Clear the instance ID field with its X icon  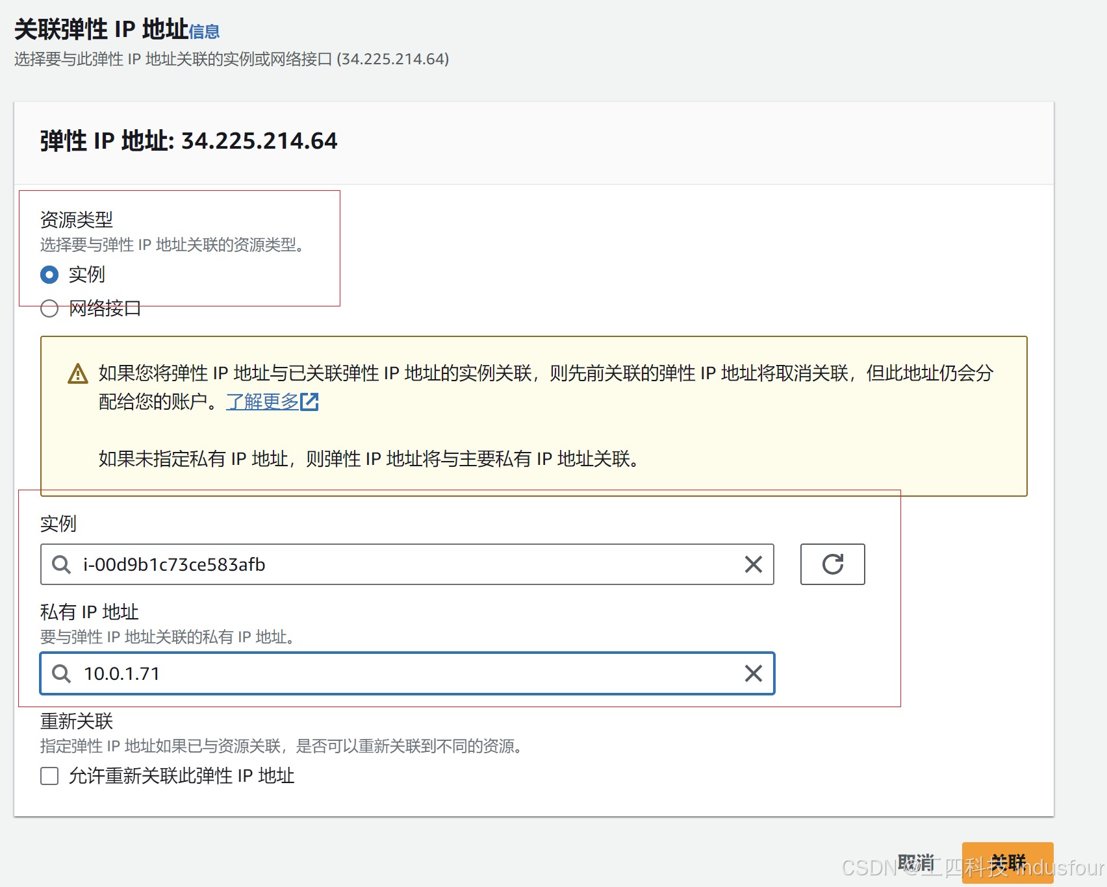(x=754, y=564)
